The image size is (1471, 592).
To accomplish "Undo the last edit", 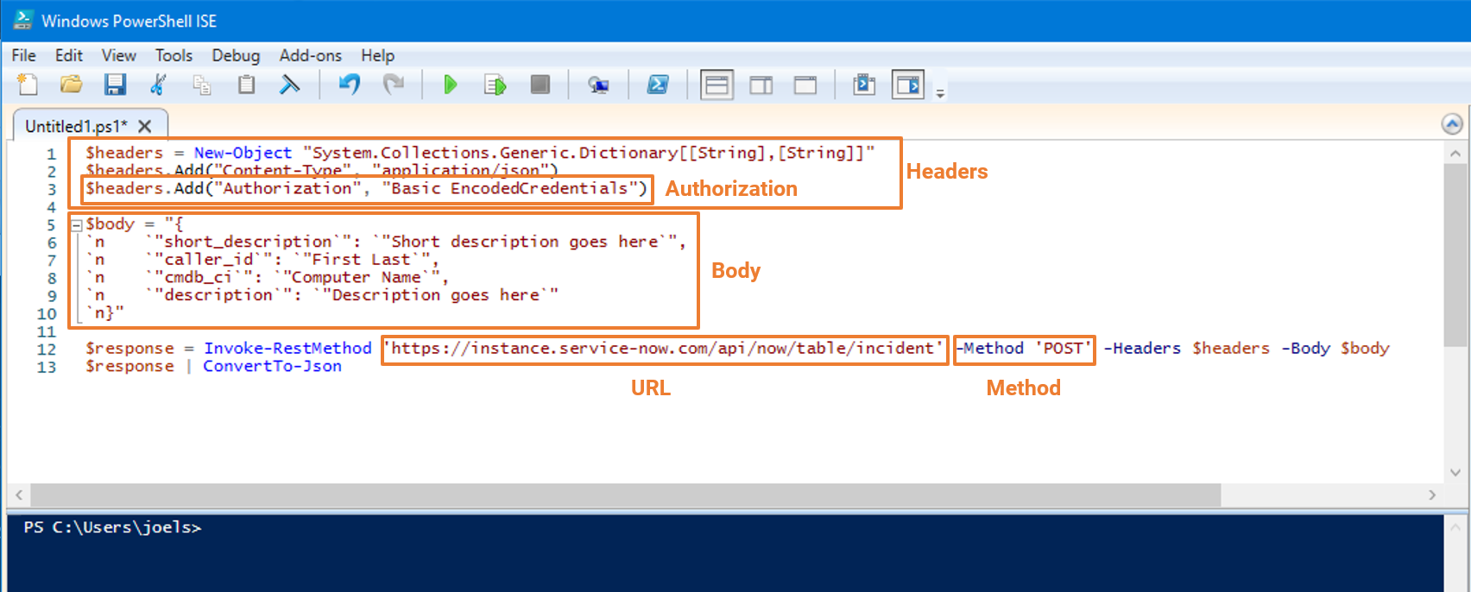I will (349, 85).
